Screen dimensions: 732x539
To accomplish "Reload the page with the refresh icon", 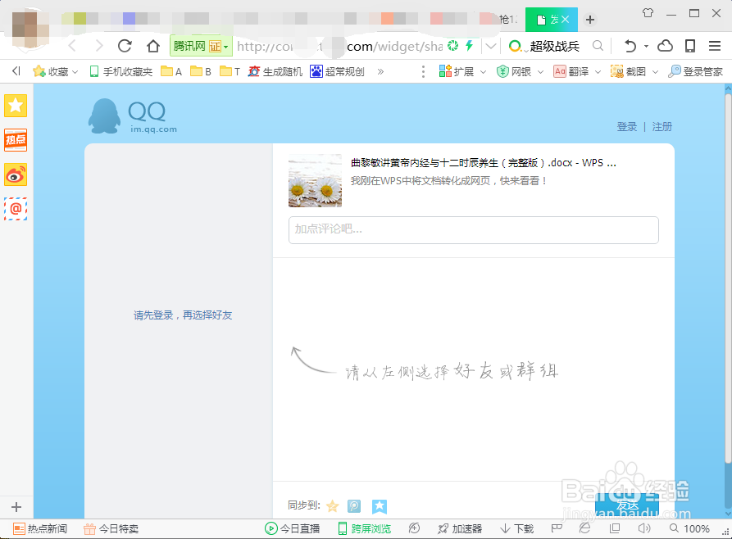I will pyautogui.click(x=125, y=46).
